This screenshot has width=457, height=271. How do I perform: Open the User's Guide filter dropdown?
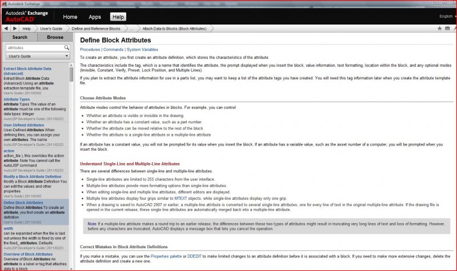click(38, 56)
